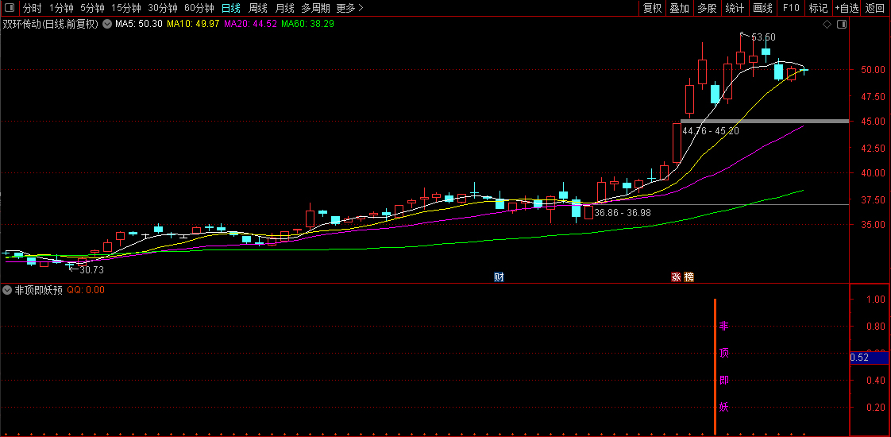
Task: Open the 复权 adjustment options
Action: tap(652, 8)
